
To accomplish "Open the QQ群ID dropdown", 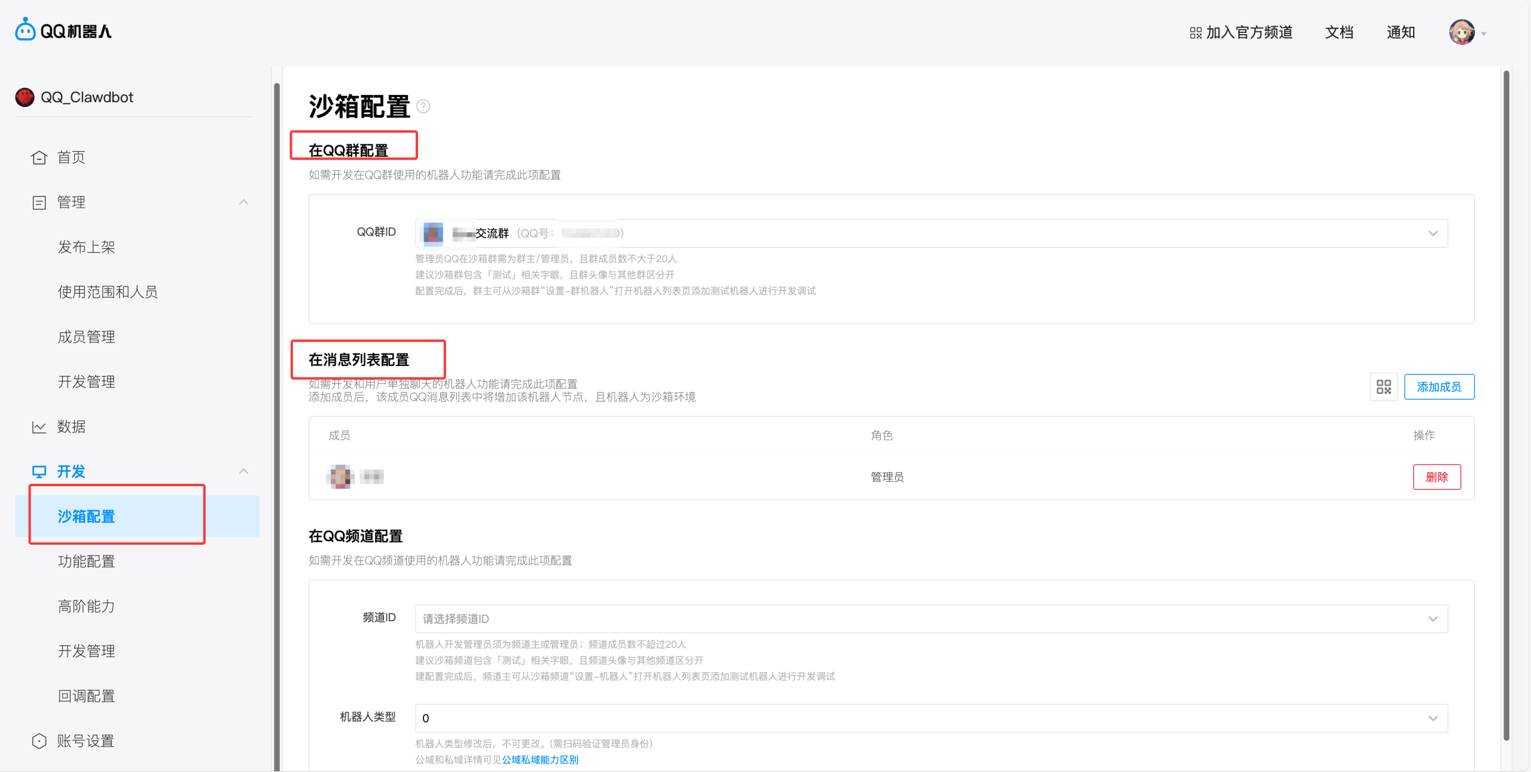I will click(1433, 233).
